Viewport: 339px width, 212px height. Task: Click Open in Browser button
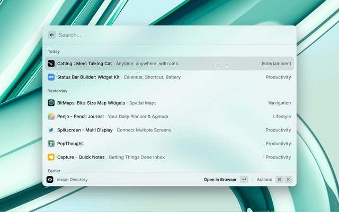point(220,180)
